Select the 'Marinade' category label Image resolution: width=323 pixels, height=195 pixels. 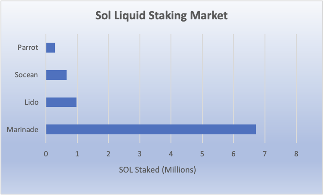tap(22, 129)
